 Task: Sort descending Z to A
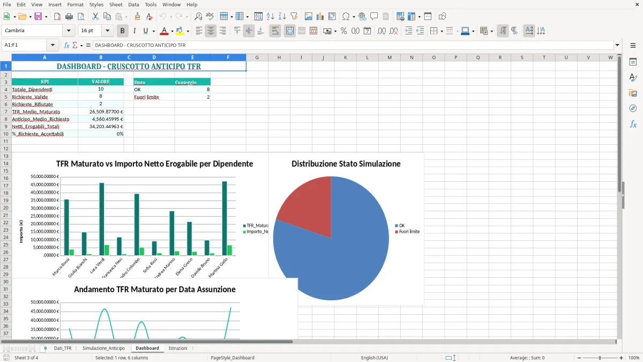pyautogui.click(x=282, y=17)
